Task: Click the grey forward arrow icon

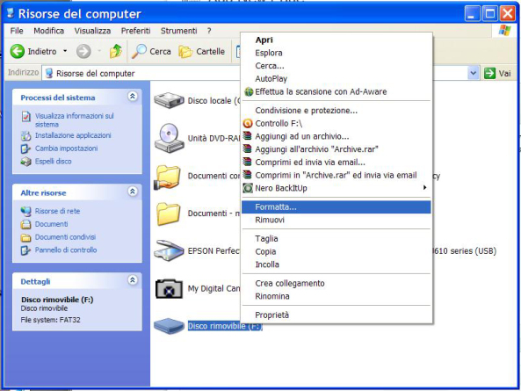Action: point(83,52)
